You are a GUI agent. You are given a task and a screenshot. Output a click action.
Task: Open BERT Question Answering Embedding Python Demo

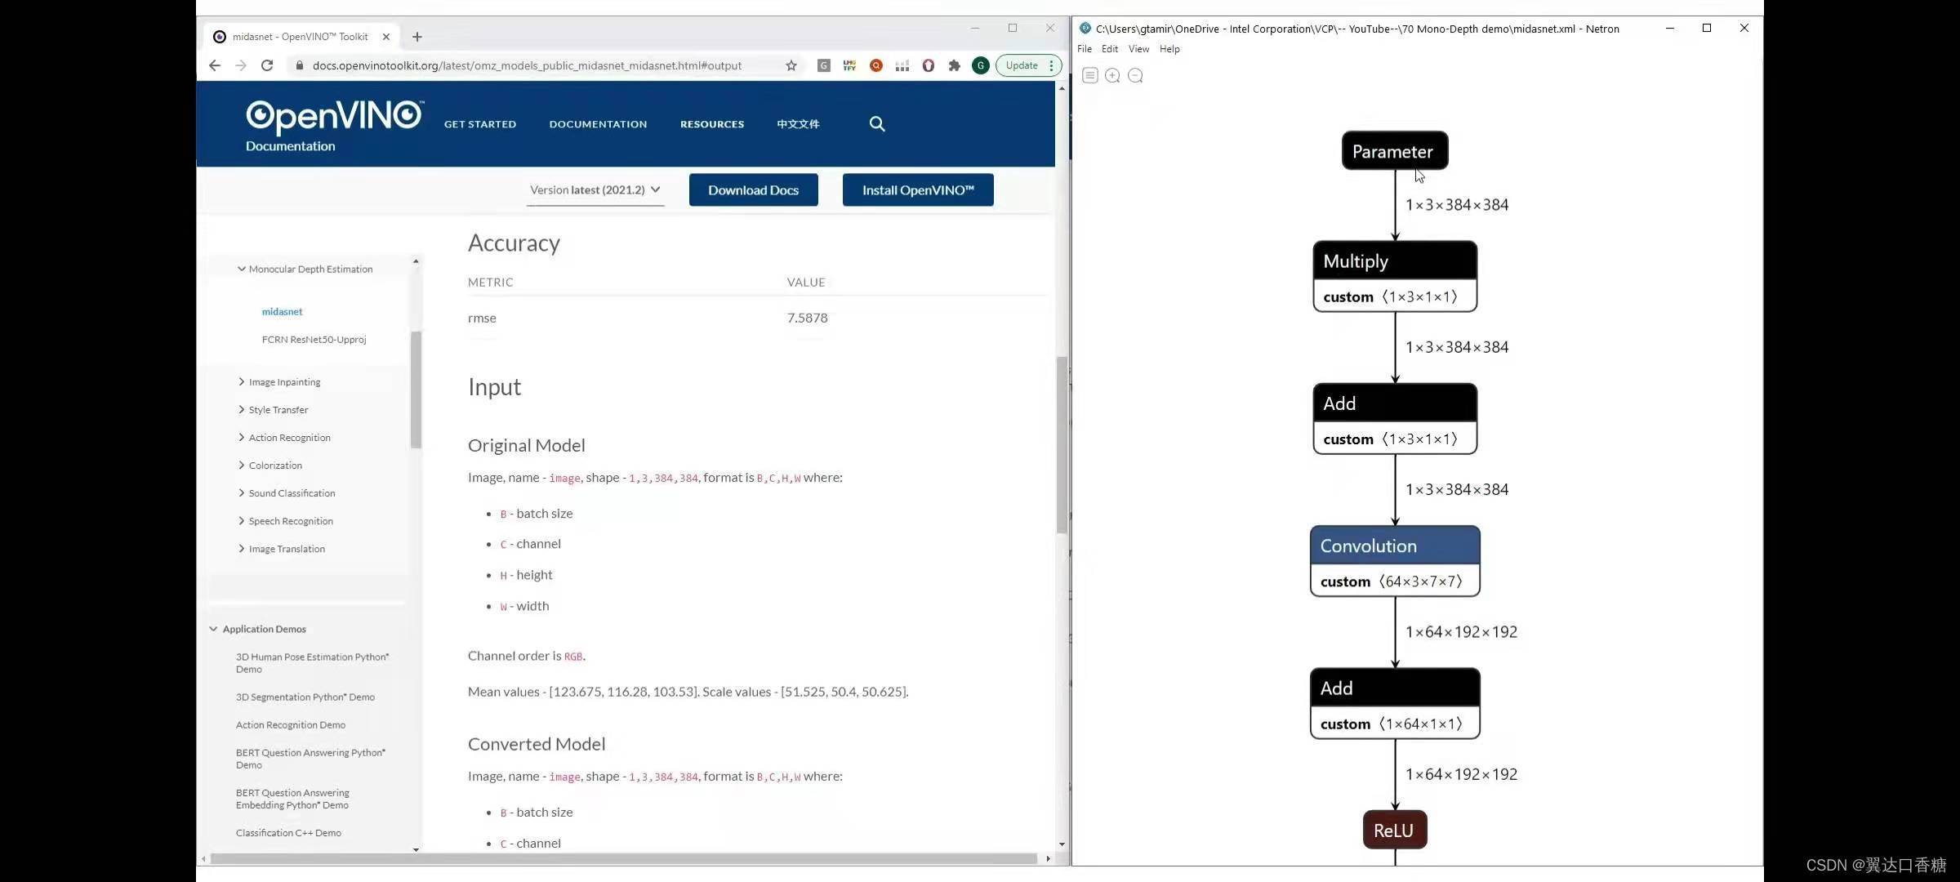292,798
